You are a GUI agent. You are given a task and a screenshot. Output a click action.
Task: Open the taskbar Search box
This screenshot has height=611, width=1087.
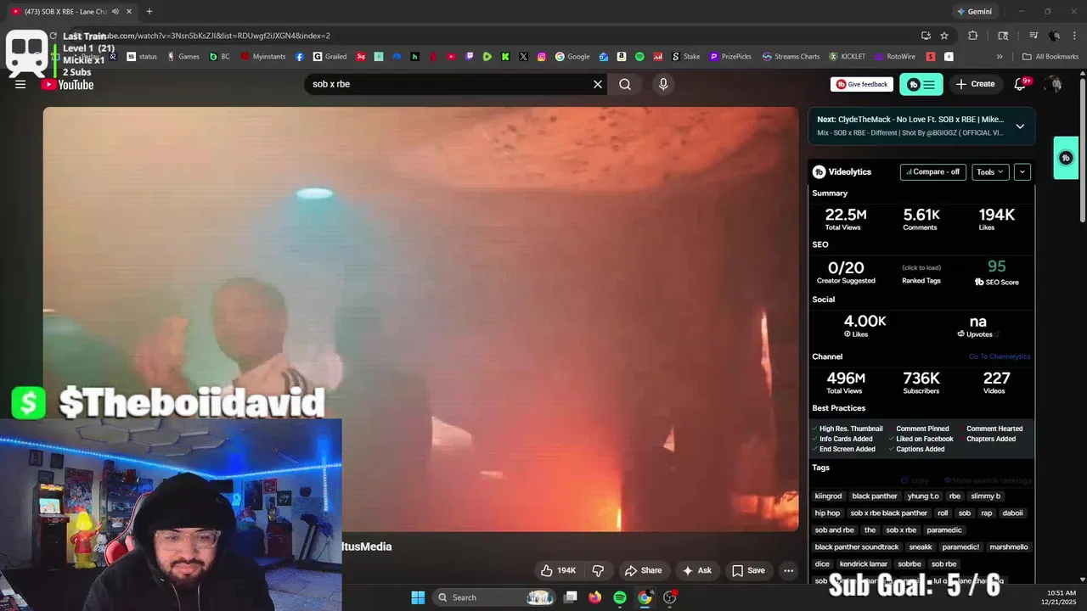click(496, 597)
